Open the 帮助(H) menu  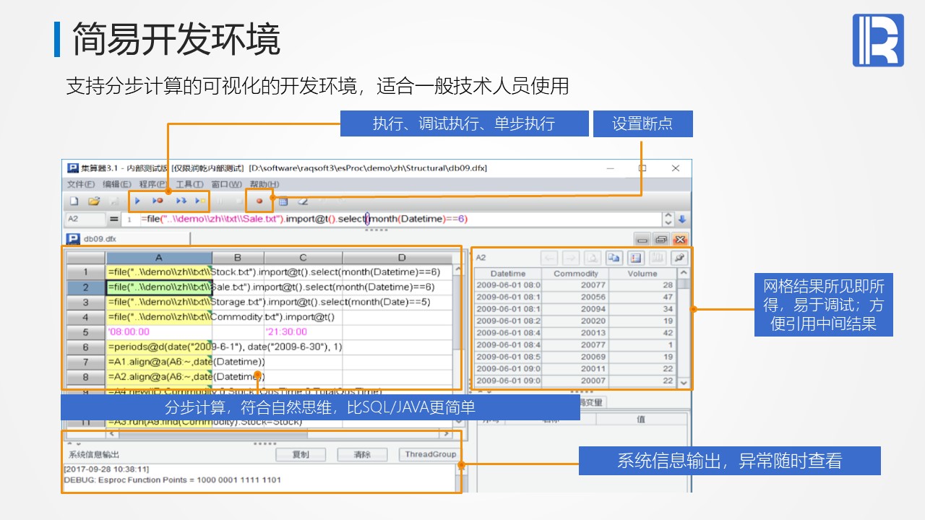click(x=264, y=184)
